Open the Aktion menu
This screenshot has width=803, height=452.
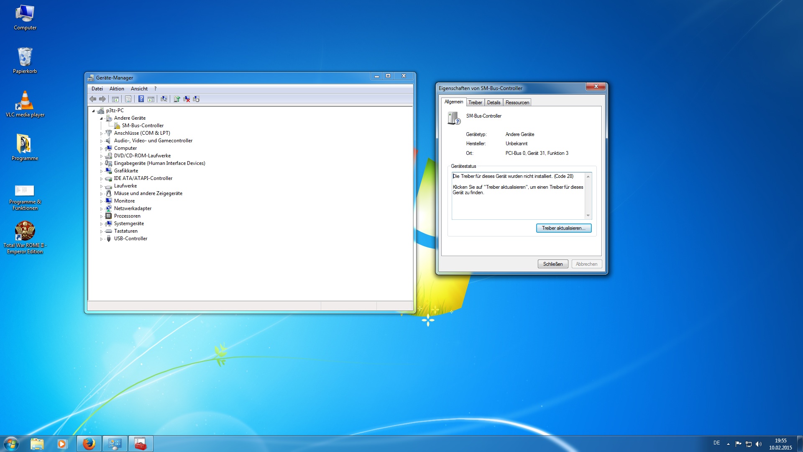tap(117, 89)
